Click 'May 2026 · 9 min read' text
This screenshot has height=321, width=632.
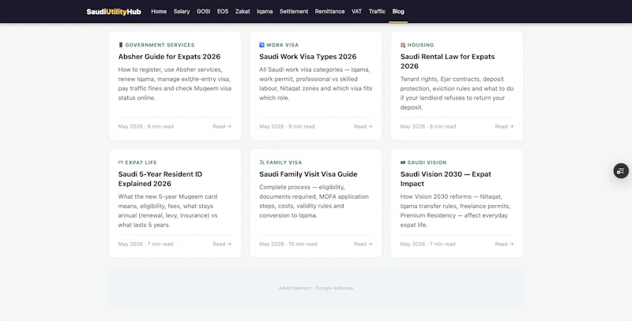(x=287, y=126)
